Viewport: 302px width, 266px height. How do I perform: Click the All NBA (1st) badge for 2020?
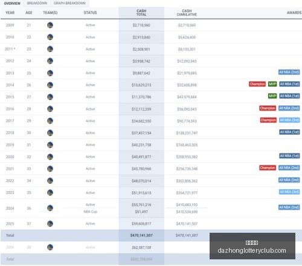coord(289,156)
